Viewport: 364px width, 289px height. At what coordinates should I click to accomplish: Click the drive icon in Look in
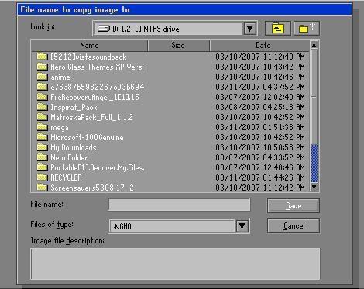click(104, 29)
